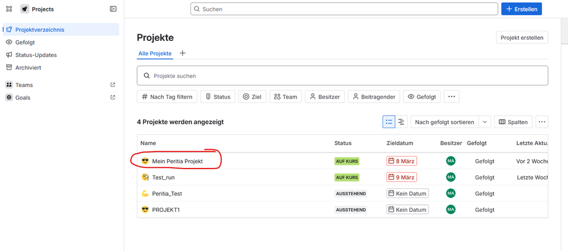The height and width of the screenshot is (251, 568).
Task: Open Goals in the sidebar
Action: pyautogui.click(x=61, y=97)
